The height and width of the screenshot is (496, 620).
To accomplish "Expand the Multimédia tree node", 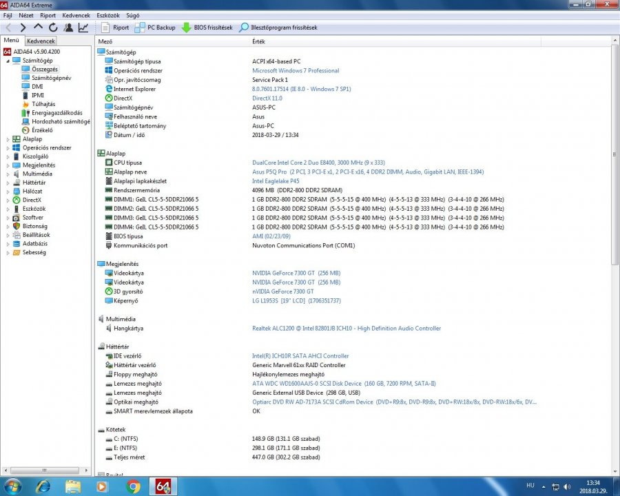I will (8, 174).
